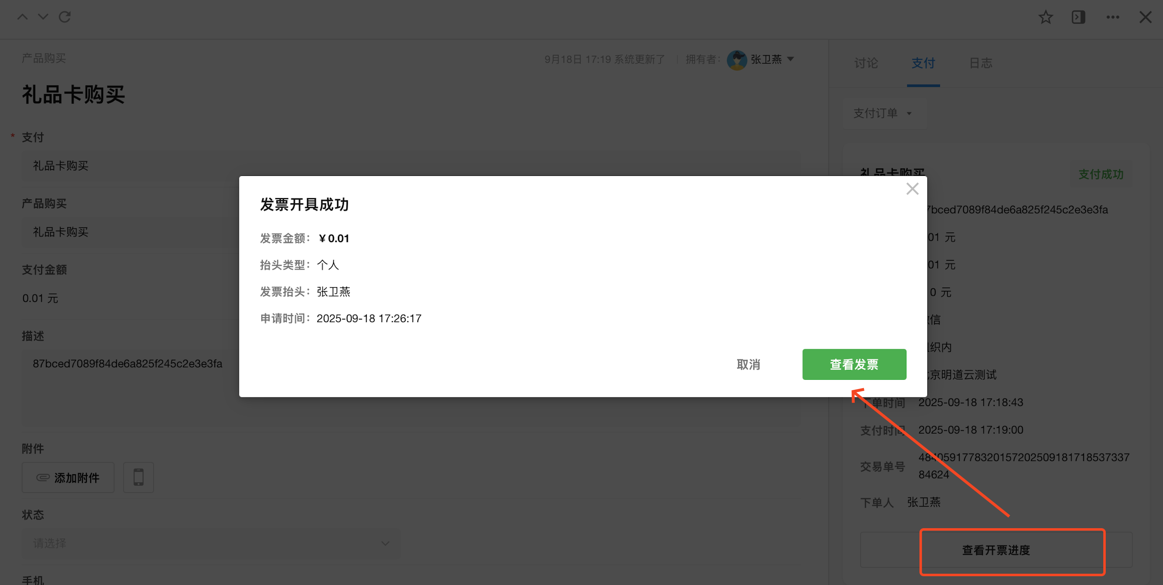The image size is (1163, 585).
Task: Click the refresh icon
Action: click(65, 17)
